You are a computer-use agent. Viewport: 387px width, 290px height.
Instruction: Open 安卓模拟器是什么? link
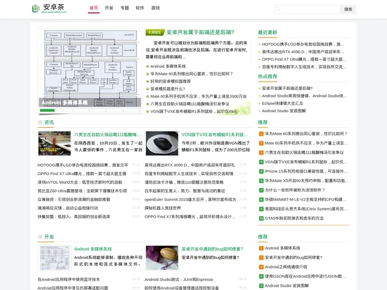pos(168,89)
